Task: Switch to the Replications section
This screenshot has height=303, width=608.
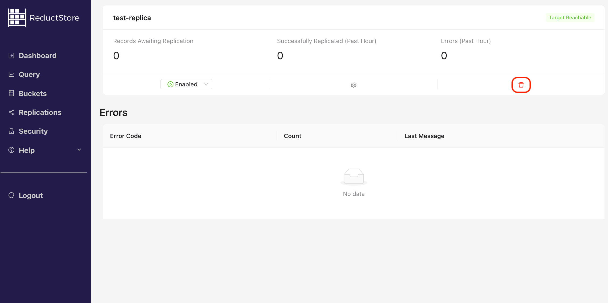Action: click(x=40, y=112)
